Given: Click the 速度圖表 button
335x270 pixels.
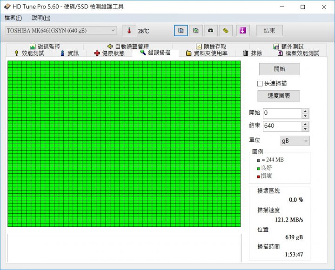Looking at the screenshot, I should 279,96.
